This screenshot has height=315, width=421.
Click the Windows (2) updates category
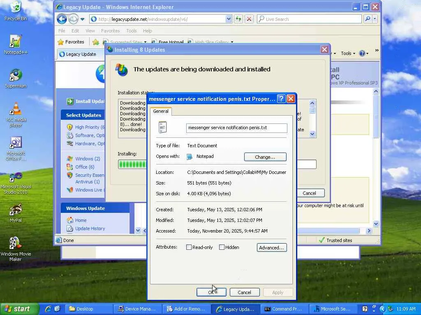88,159
